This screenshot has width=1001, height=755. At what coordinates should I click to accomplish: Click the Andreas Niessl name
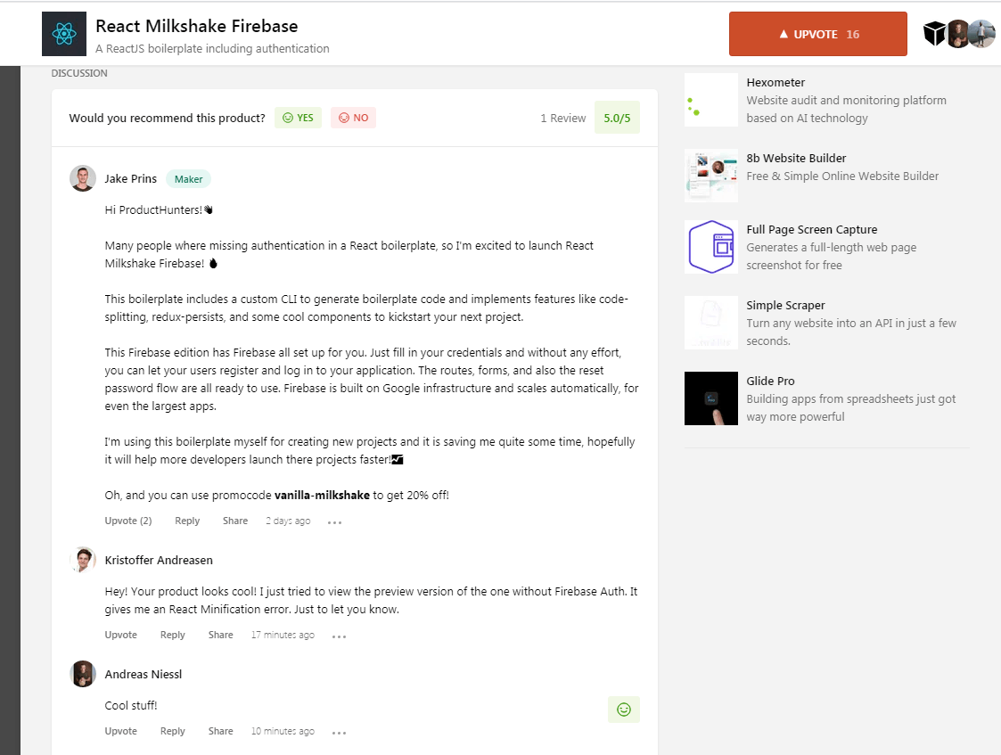144,675
